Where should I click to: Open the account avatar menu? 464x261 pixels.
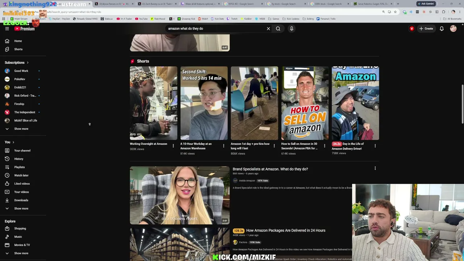pyautogui.click(x=453, y=29)
